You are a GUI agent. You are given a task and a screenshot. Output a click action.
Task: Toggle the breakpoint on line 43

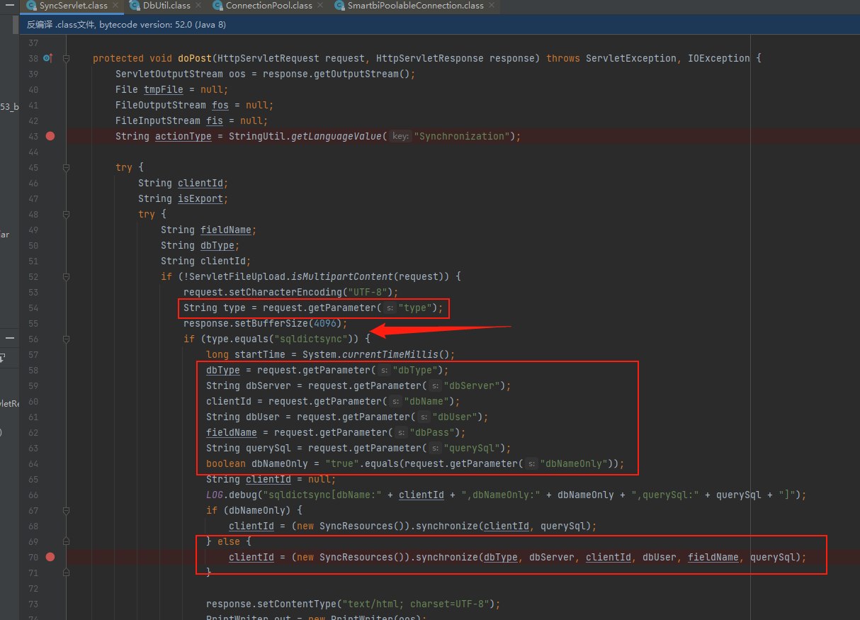point(50,136)
